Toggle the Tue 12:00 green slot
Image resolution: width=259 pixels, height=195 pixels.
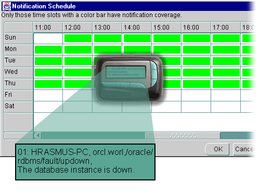pos(78,61)
